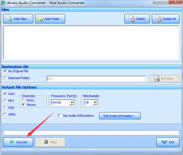This screenshot has width=183, height=155.
Task: Click the Browse folder icon
Action: 157,78
